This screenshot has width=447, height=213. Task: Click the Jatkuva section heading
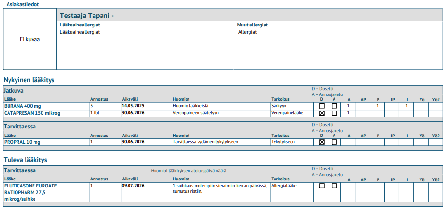click(14, 91)
